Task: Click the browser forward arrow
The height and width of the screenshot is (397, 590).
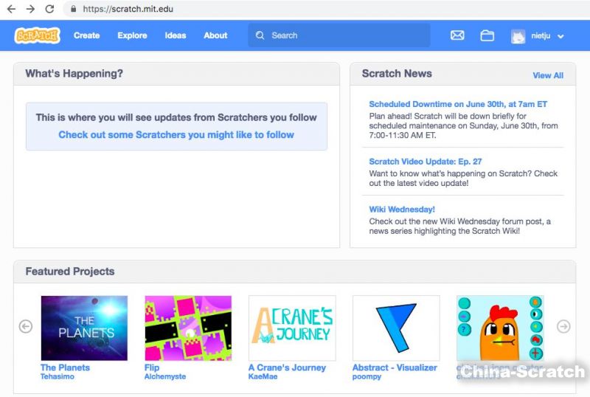Action: pyautogui.click(x=30, y=9)
